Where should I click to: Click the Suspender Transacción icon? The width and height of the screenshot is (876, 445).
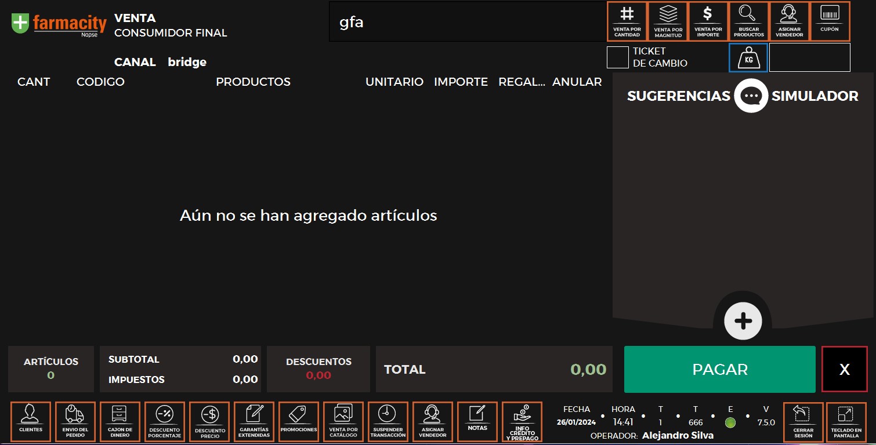[x=388, y=421]
